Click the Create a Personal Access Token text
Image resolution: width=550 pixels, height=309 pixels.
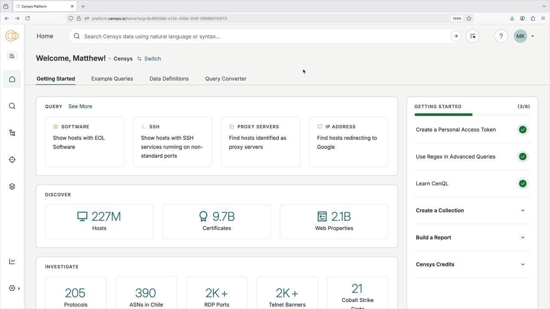click(x=456, y=130)
